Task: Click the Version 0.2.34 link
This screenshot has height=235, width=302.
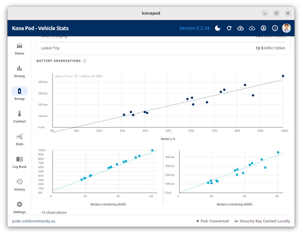Action: point(194,28)
